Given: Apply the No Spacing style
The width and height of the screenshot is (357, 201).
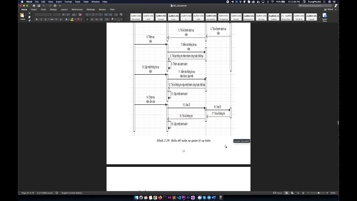Looking at the screenshot, I should coord(224,17).
